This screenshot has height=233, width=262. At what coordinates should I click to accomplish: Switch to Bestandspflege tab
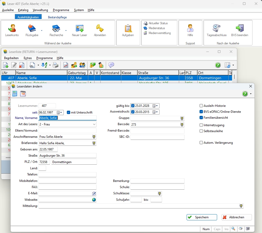(x=57, y=17)
